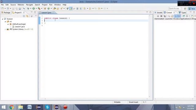This screenshot has width=196, height=110.
Task: Click the Next Annotation icon
Action: tap(85, 9)
